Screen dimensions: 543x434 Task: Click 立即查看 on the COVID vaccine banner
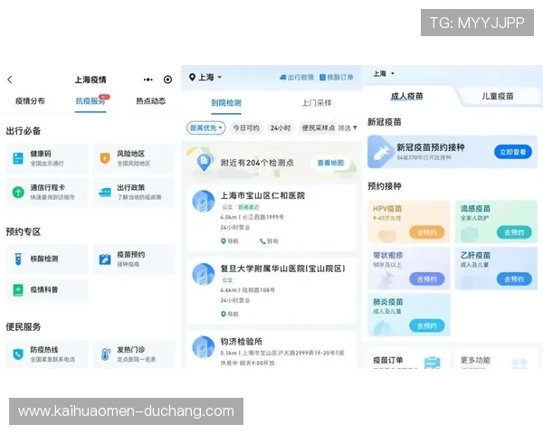click(513, 152)
